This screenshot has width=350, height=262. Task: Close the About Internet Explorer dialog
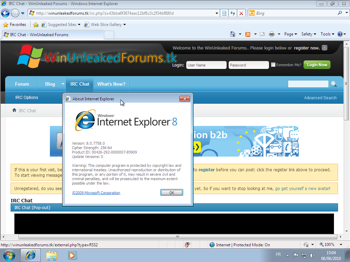point(185,99)
